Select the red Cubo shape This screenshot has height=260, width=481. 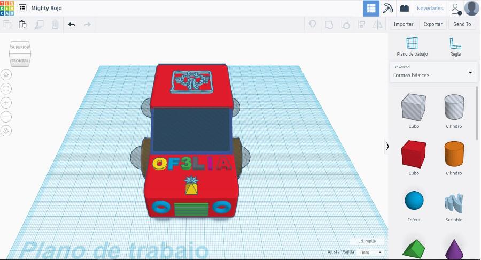413,155
